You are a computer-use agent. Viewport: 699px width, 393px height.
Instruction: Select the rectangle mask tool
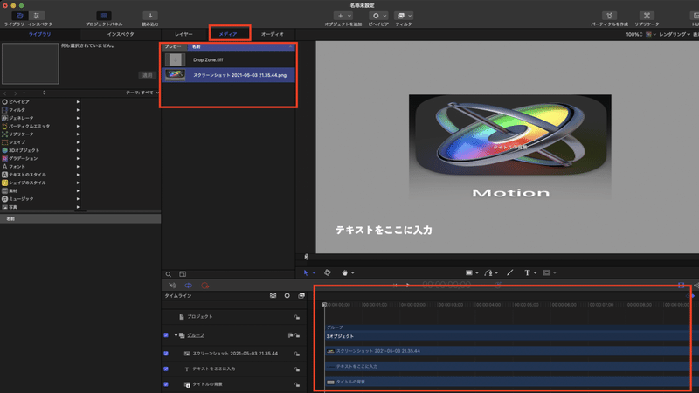tap(547, 272)
